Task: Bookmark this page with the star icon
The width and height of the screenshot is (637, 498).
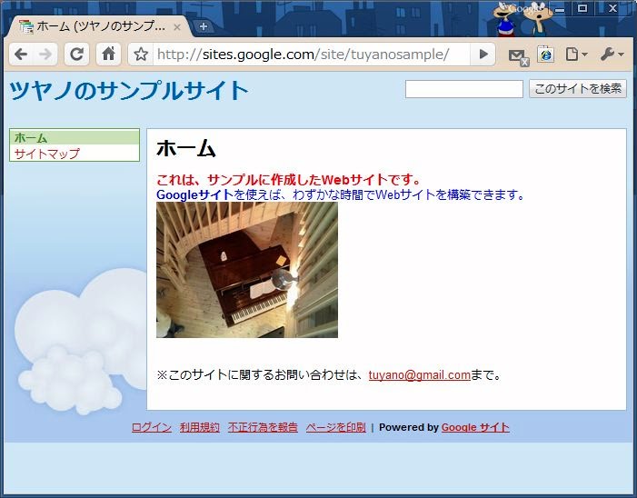Action: click(x=141, y=55)
